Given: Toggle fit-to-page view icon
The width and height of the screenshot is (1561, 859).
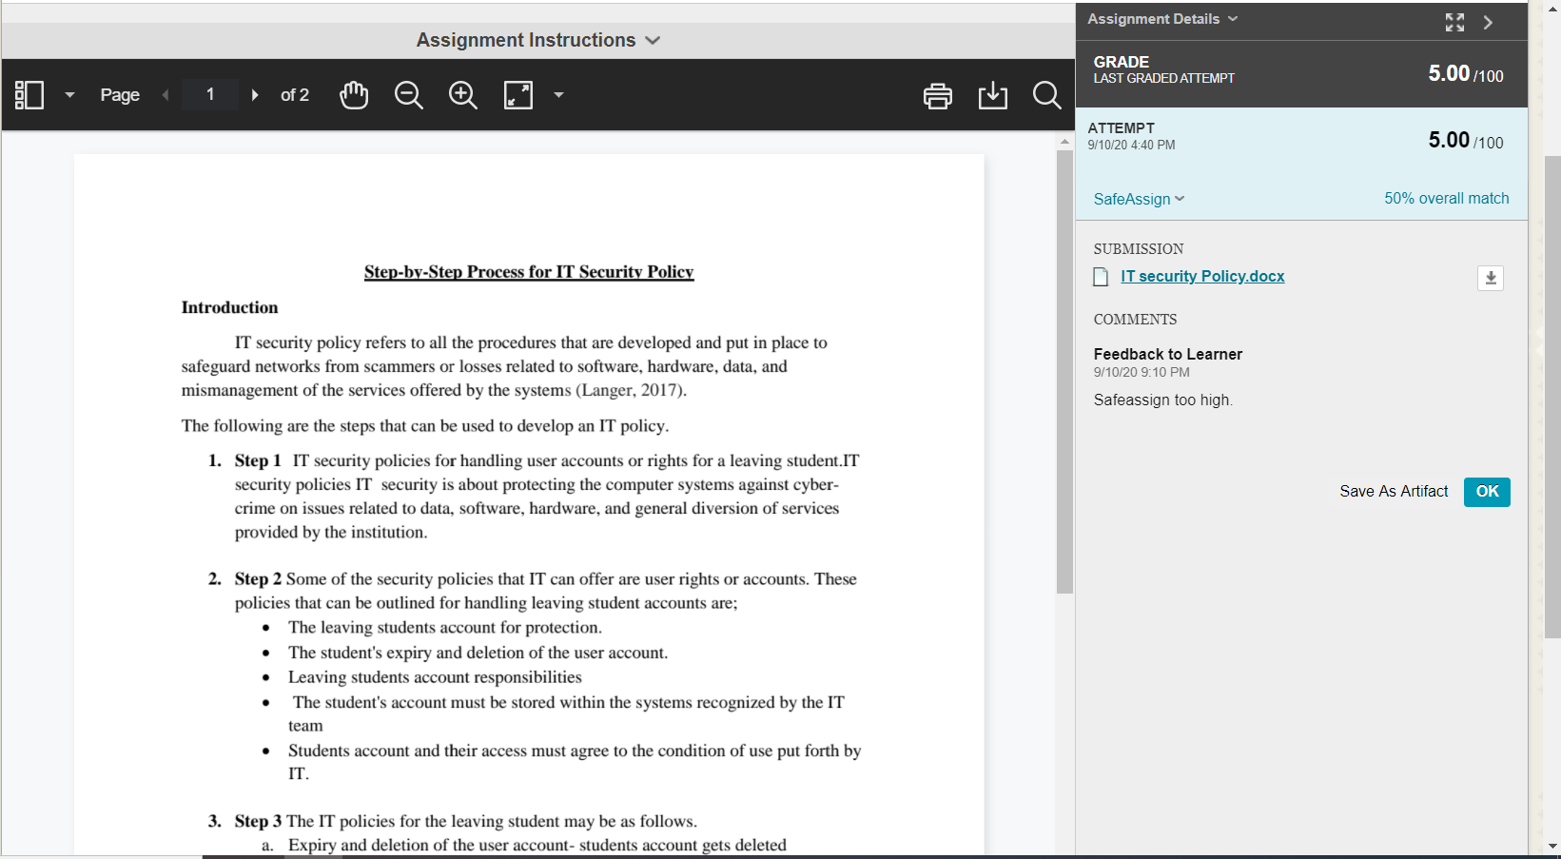Looking at the screenshot, I should (x=518, y=95).
